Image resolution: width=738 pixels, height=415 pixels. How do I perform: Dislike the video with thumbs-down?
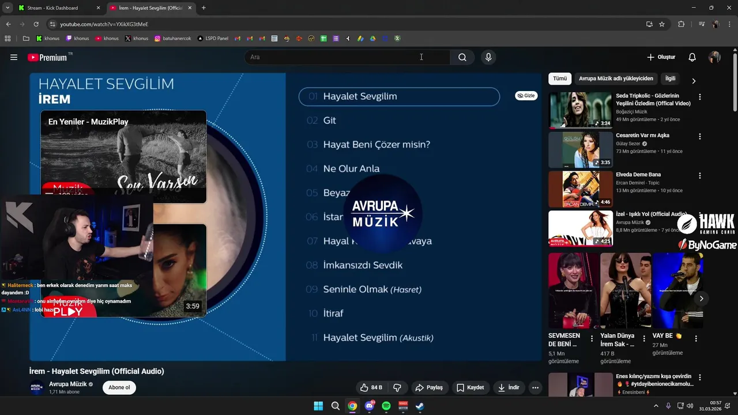click(x=397, y=388)
